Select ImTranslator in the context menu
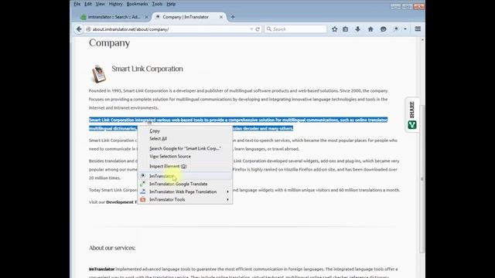The width and height of the screenshot is (495, 278). [185, 176]
